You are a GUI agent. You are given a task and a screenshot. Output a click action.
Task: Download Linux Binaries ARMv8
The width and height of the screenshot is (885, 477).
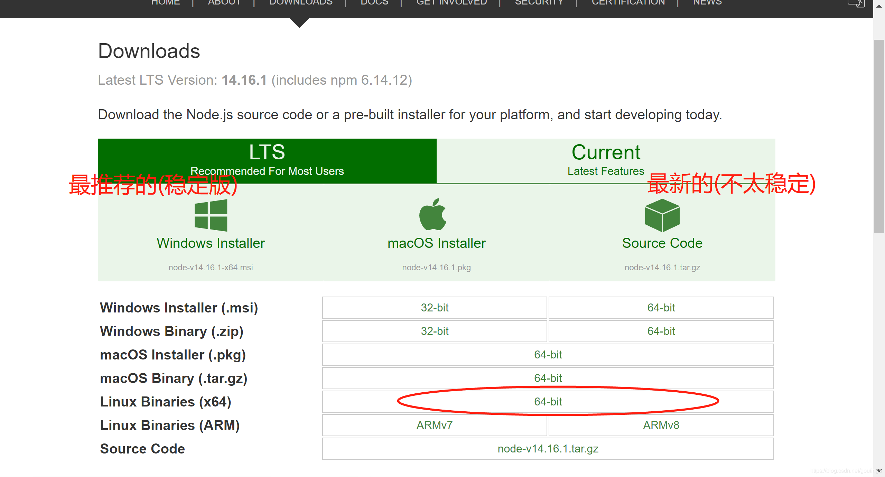[x=661, y=425]
